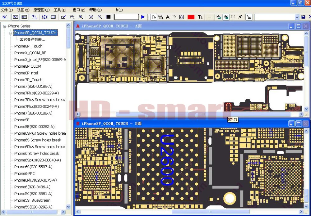The height and width of the screenshot is (216, 311).
Task: Click the B面 window scroll-left arrow
Action: 78,212
